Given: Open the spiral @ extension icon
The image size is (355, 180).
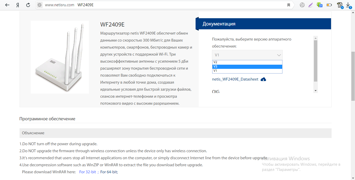Looking at the screenshot, I should pyautogui.click(x=302, y=5).
